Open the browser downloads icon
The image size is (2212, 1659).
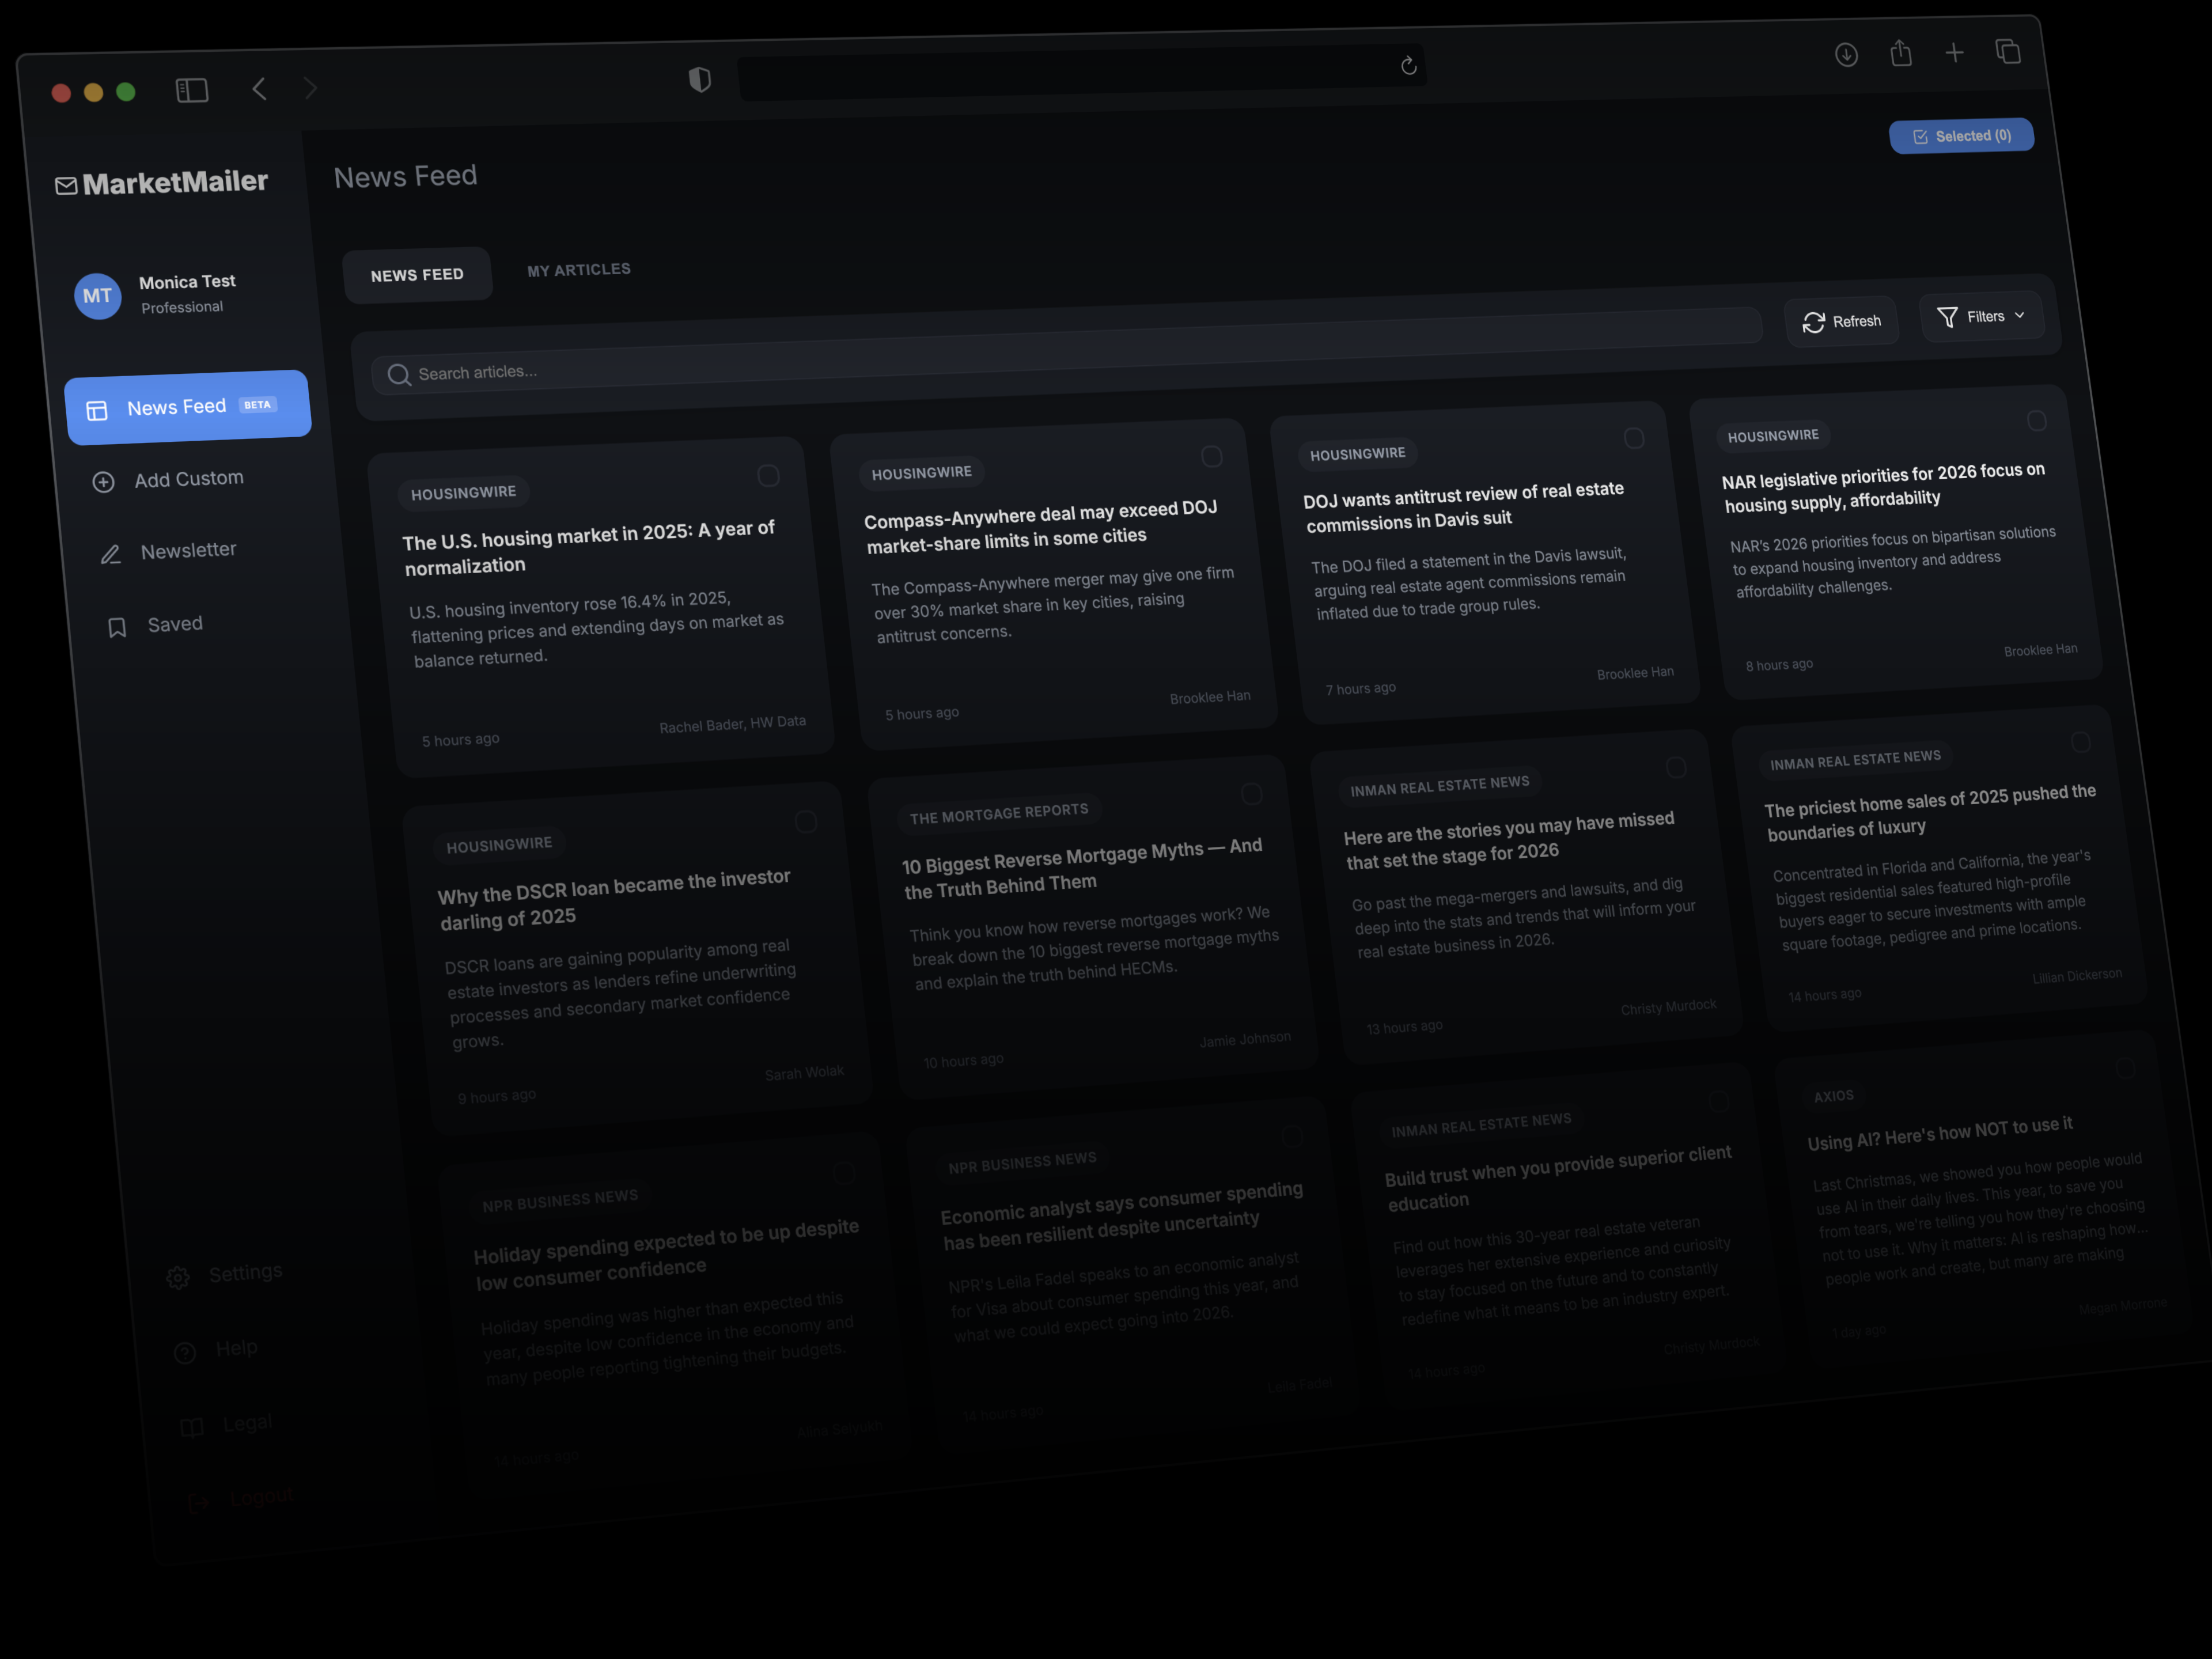point(1846,55)
